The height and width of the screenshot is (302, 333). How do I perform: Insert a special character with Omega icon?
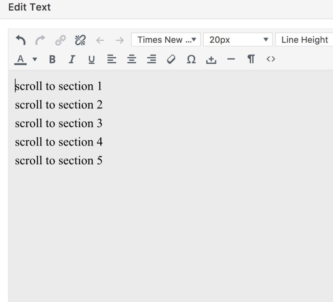tap(191, 59)
